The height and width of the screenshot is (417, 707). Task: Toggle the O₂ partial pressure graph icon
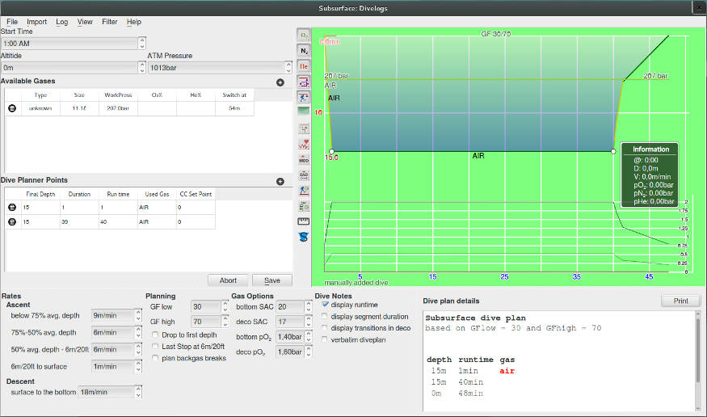[x=305, y=35]
